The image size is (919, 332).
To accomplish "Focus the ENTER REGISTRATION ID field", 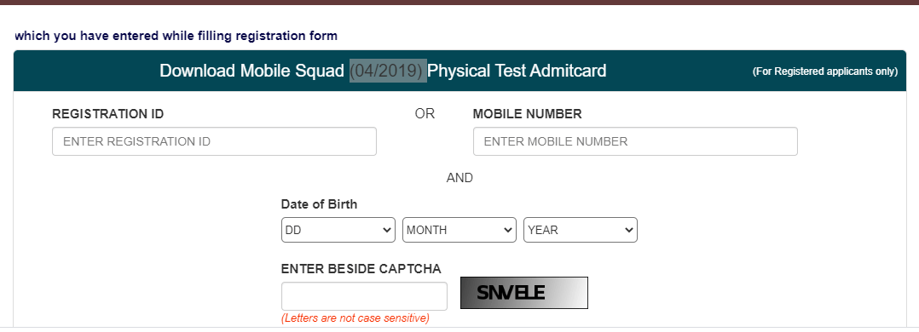I will point(214,141).
